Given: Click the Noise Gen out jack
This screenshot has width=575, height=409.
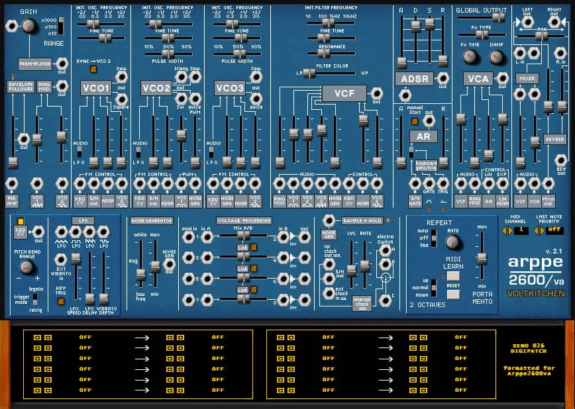Looking at the screenshot, I should pyautogui.click(x=170, y=264).
